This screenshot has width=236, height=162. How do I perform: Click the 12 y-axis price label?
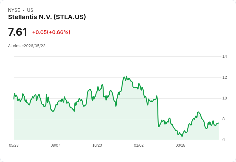click(225, 77)
